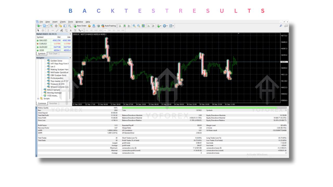The image size is (333, 187).
Task: Select the Text annotation tool
Action: click(70, 30)
